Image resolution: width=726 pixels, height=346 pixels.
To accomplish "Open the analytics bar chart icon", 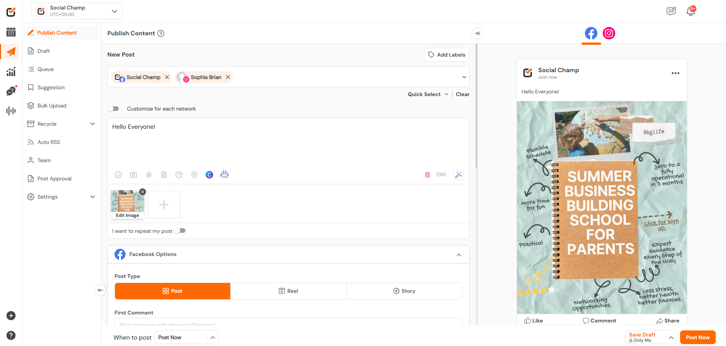I will [x=11, y=71].
